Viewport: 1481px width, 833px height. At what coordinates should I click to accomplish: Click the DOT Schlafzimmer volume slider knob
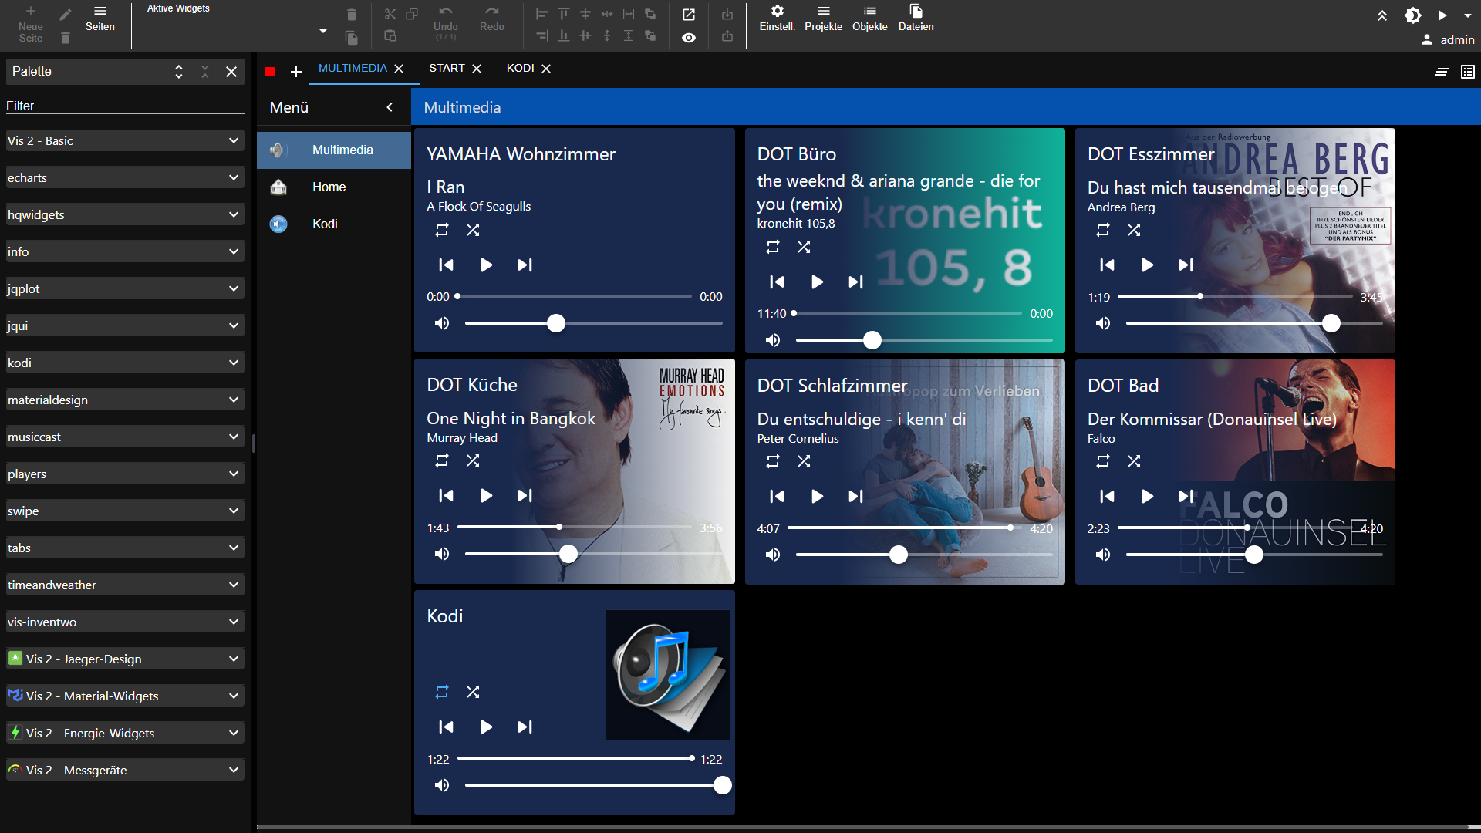[899, 555]
